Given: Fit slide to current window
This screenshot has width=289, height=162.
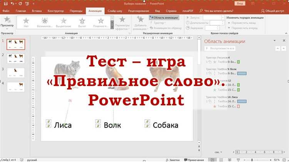Looking at the screenshot, I should point(284,160).
